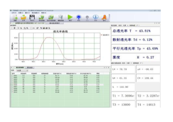
Task: Click the h = 145.90 value box
Action: coord(123,87)
